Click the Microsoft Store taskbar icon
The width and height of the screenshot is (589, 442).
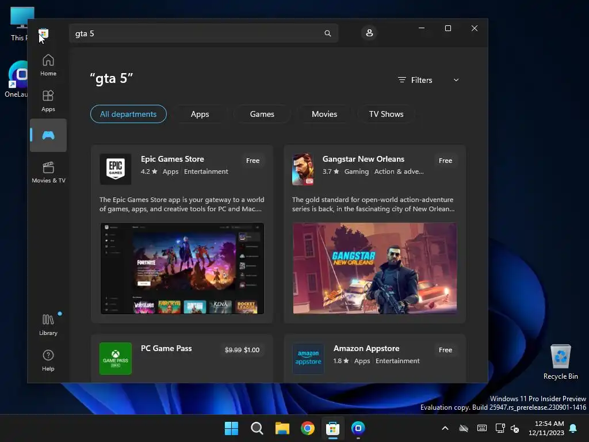(333, 428)
